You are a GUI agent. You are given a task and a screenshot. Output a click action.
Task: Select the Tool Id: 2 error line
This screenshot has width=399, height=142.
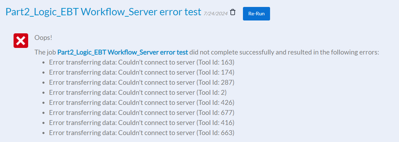point(138,93)
